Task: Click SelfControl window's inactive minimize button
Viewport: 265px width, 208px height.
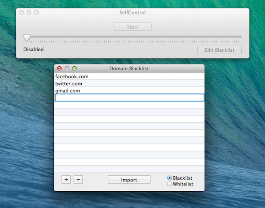Action: (x=29, y=12)
